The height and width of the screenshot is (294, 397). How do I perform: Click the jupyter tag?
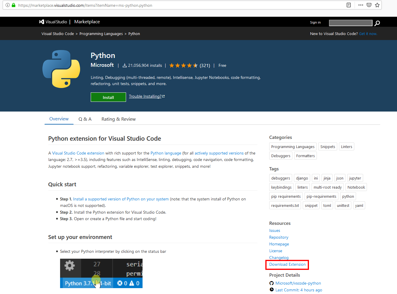coord(355,178)
